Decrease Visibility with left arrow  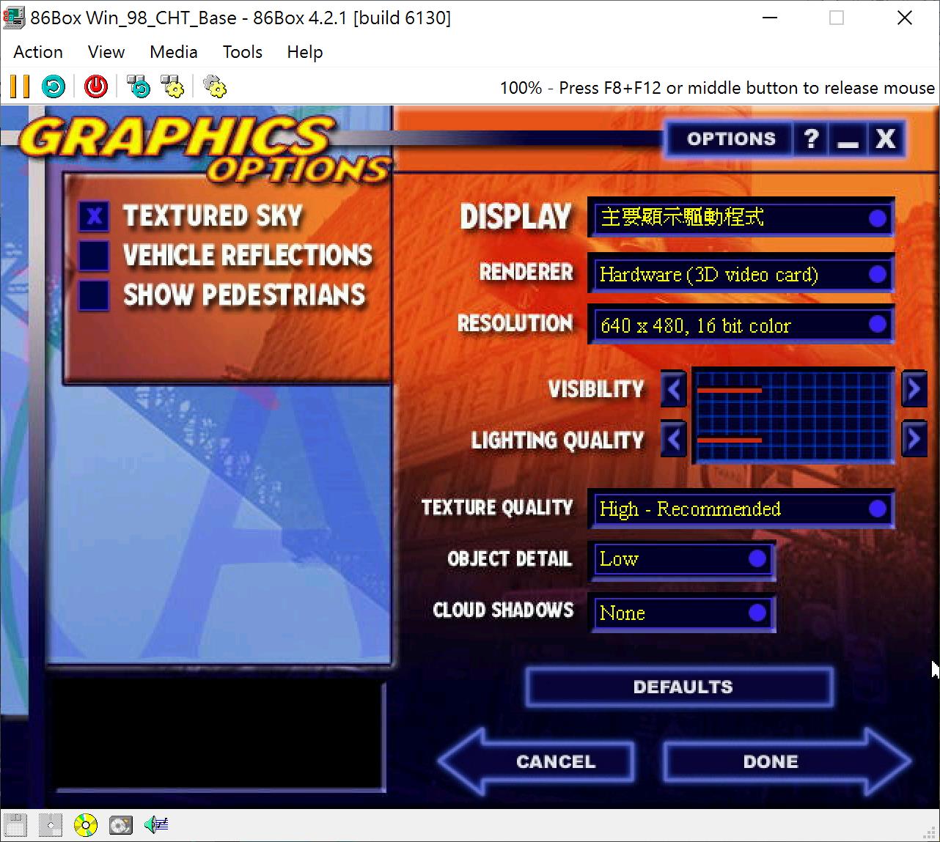click(x=674, y=389)
